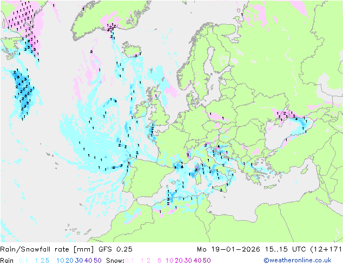Open the ©weatheronline.co.uk link

[x=298, y=261]
